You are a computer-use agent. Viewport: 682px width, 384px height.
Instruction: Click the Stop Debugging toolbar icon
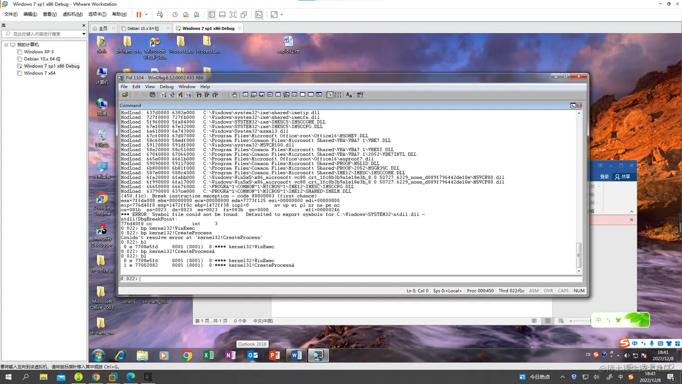pyautogui.click(x=180, y=95)
